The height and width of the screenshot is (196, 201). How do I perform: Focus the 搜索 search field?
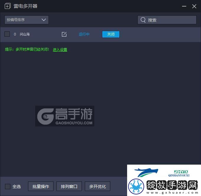(x=167, y=20)
